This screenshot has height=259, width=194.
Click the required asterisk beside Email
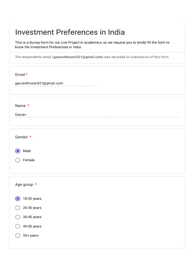[x=27, y=75]
